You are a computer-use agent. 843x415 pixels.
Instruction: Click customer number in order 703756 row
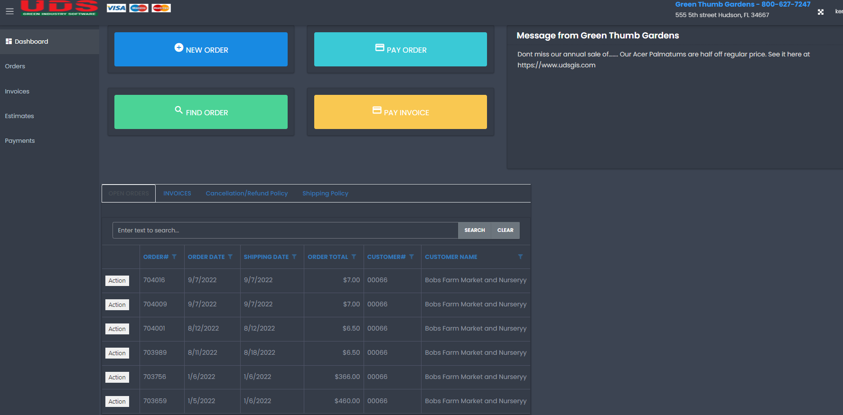coord(377,377)
